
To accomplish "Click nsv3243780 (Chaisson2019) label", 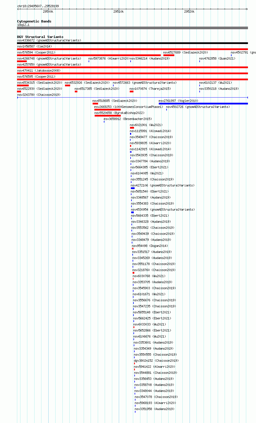I will 39,95.
